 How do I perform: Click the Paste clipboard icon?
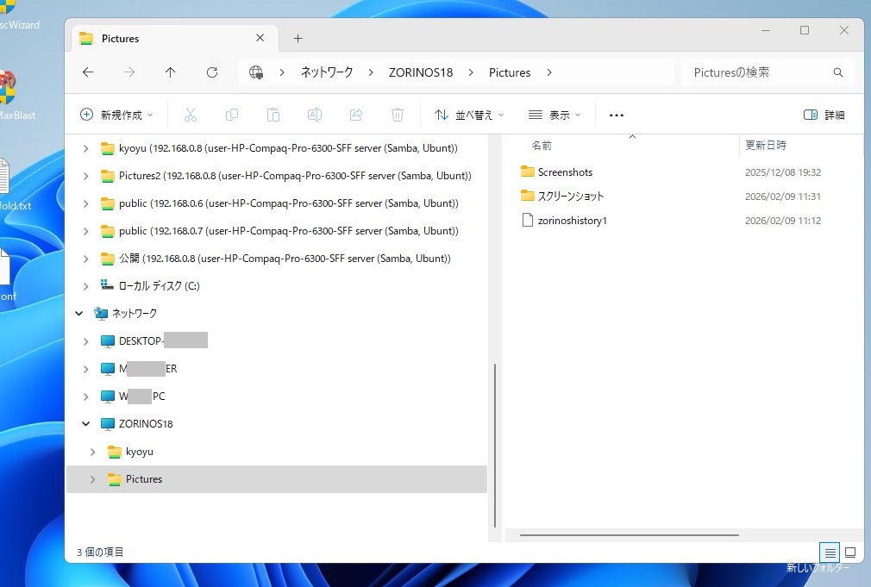point(273,115)
